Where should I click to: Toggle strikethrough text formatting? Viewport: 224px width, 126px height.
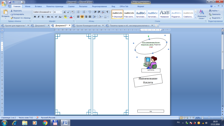click(48, 17)
